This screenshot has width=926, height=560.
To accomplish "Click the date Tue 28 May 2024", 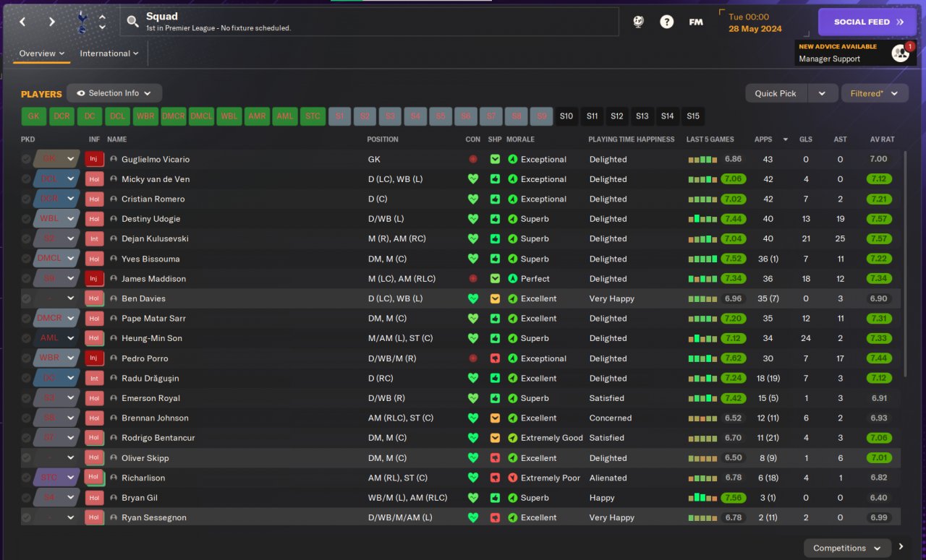I will [755, 22].
